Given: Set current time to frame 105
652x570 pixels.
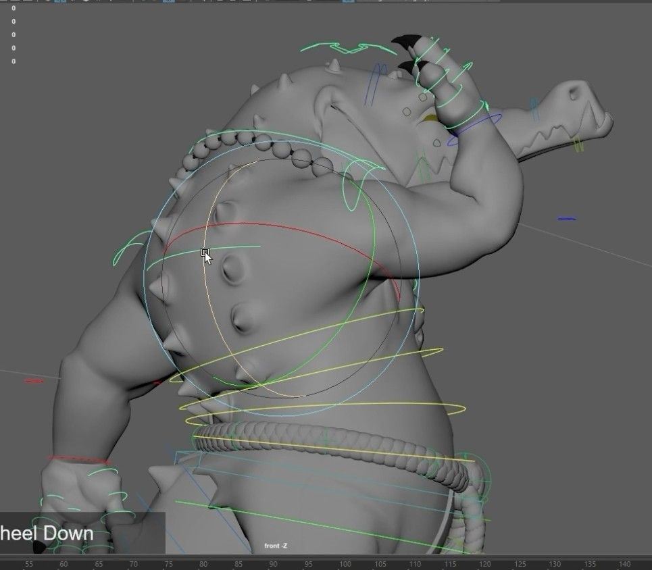Looking at the screenshot, I should point(380,564).
